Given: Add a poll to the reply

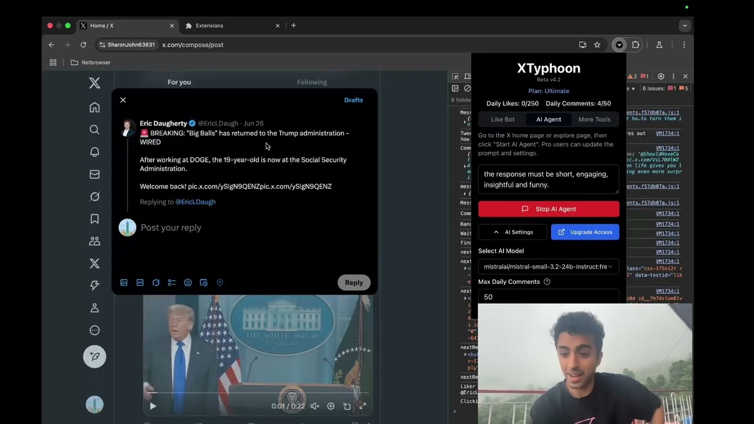Looking at the screenshot, I should pos(171,283).
